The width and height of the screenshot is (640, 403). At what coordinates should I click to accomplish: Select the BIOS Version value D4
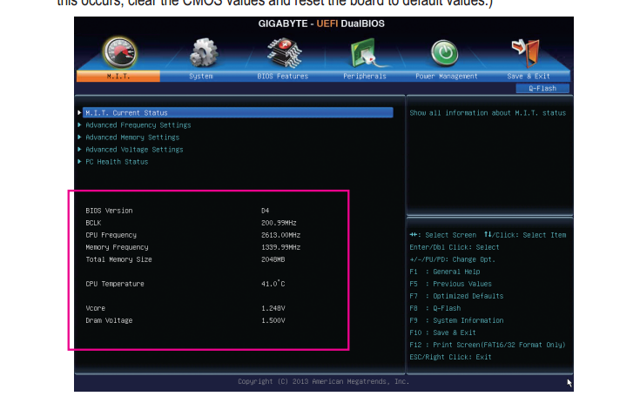[x=265, y=211]
